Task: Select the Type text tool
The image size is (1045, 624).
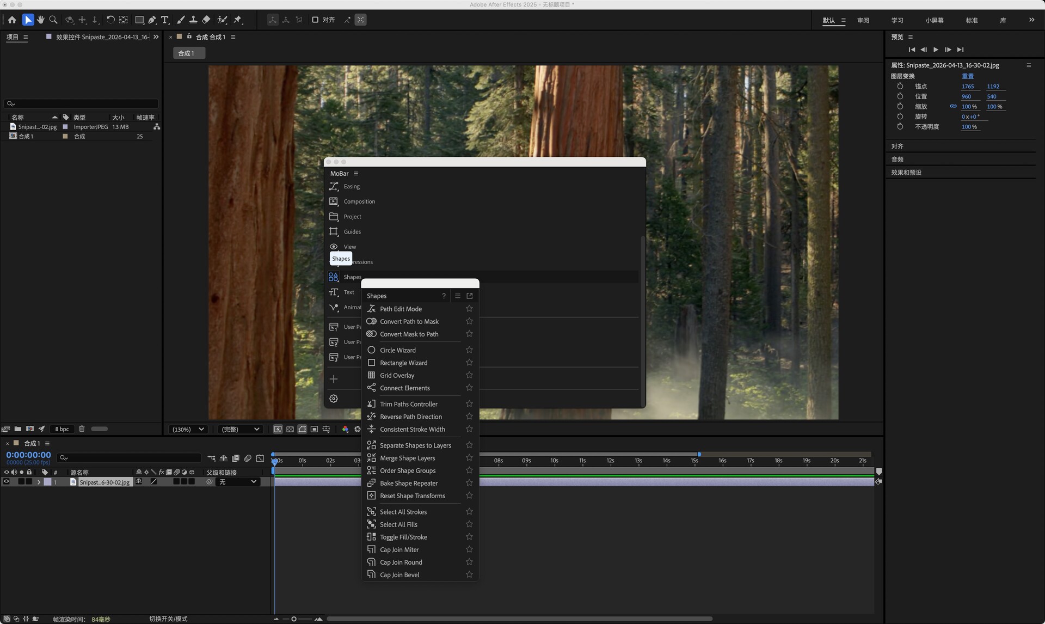Action: 165,20
